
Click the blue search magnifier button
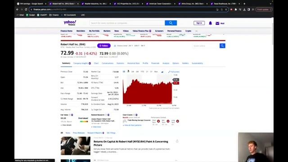(171, 23)
